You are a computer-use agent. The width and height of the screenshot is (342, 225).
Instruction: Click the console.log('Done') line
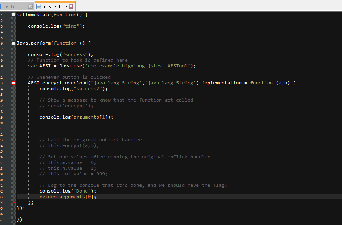click(x=68, y=191)
